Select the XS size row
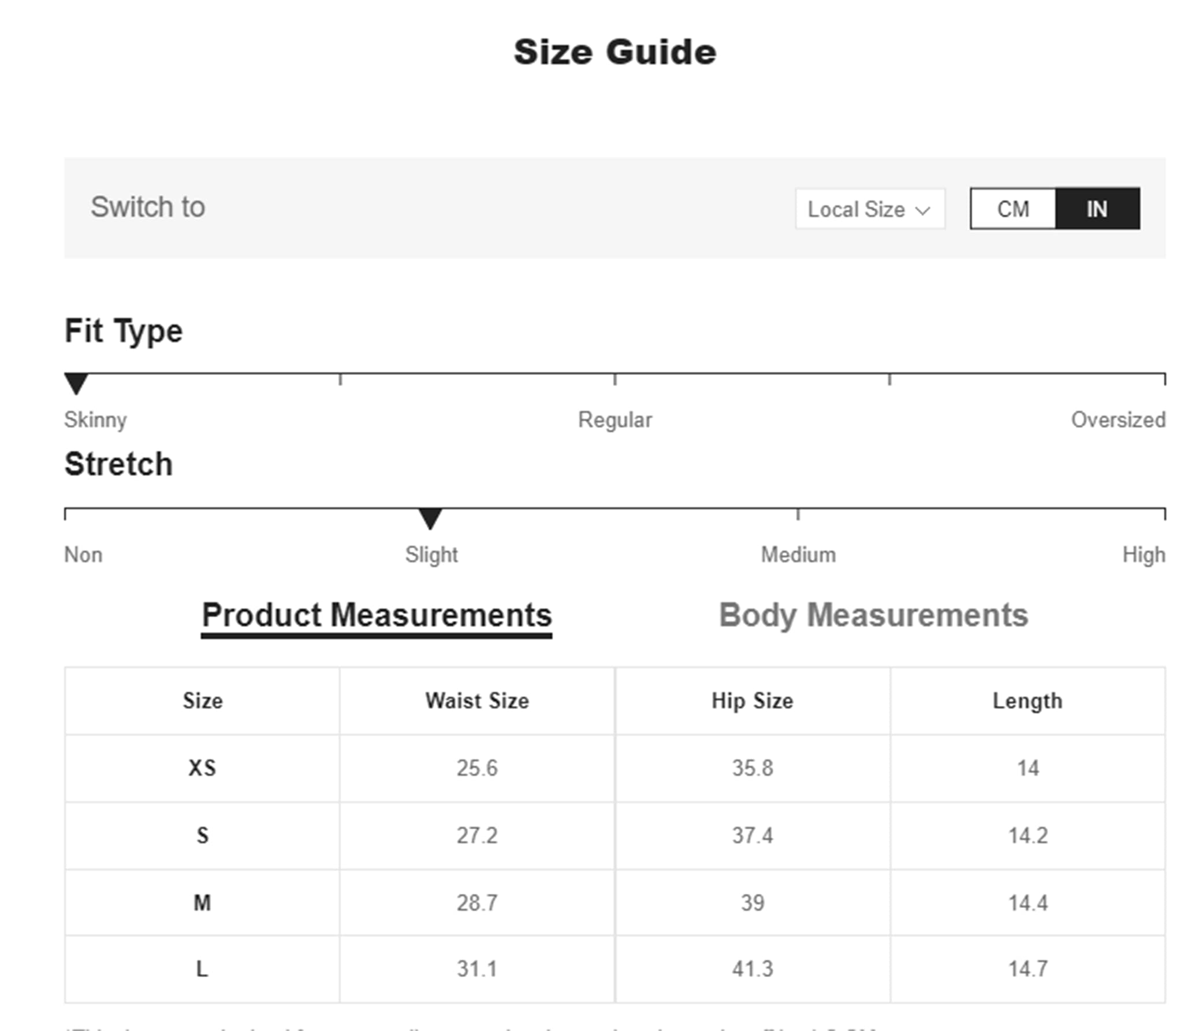This screenshot has width=1203, height=1031. pos(202,768)
